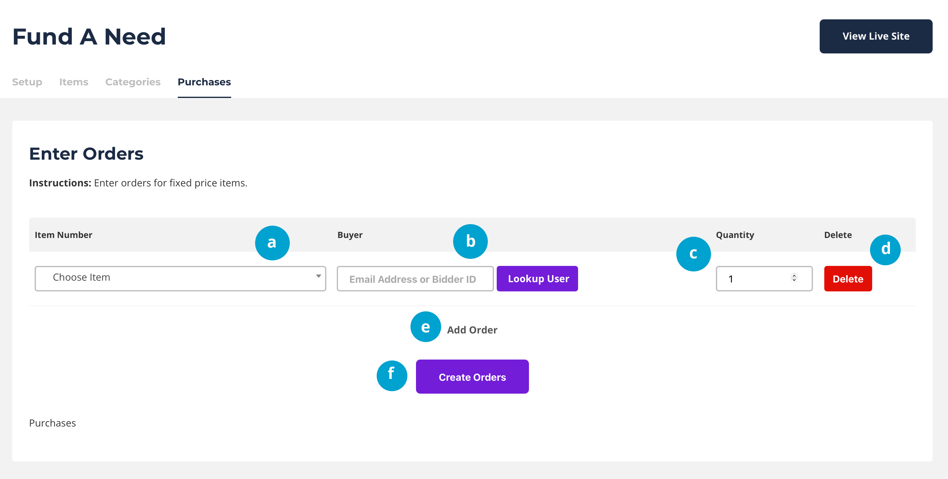The width and height of the screenshot is (948, 479).
Task: Open the View Live Site button
Action: pos(876,36)
